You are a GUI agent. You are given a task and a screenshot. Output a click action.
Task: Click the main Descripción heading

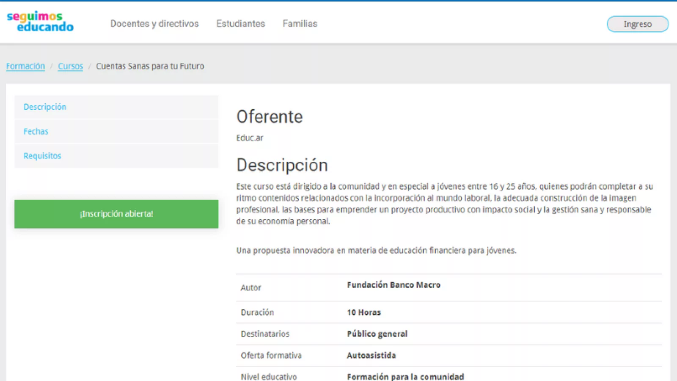click(x=282, y=165)
